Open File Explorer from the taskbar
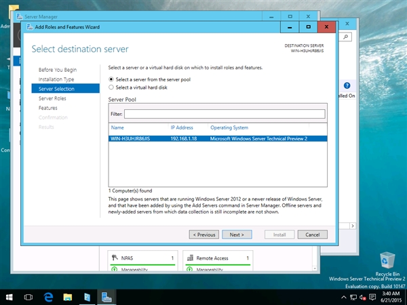 (68, 297)
